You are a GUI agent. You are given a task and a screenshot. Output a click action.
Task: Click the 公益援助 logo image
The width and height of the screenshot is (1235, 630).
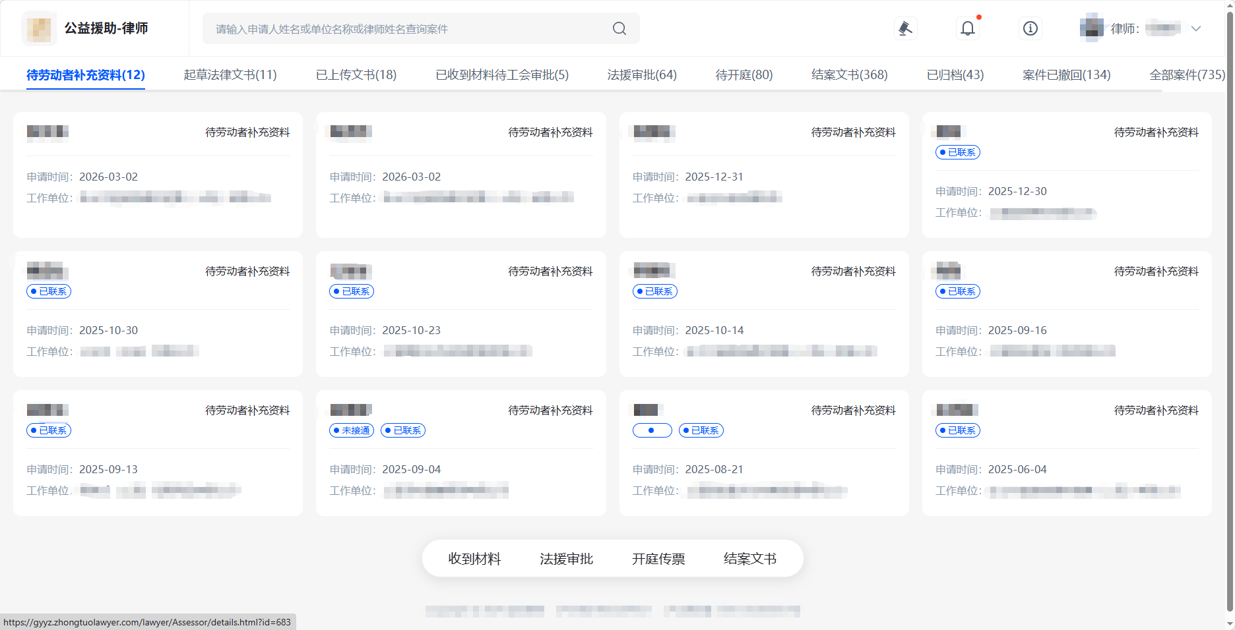pos(40,28)
